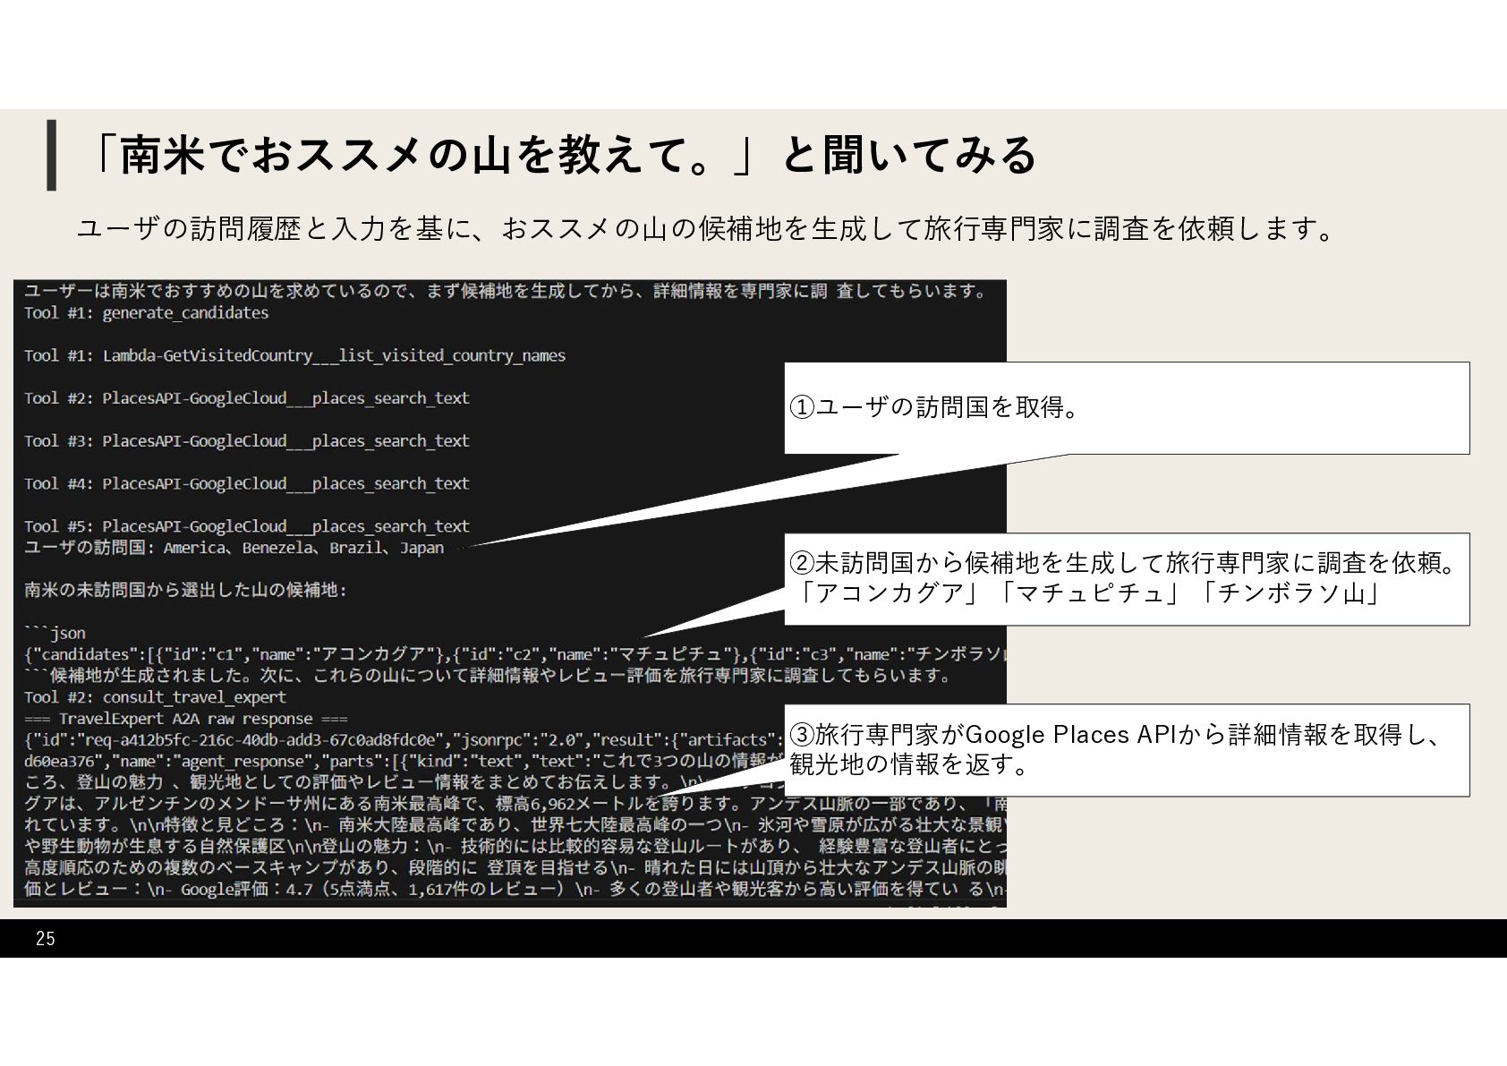This screenshot has width=1507, height=1066.
Task: Click the terminal line 'Tool #1: generate_candidates'
Action: [x=146, y=313]
